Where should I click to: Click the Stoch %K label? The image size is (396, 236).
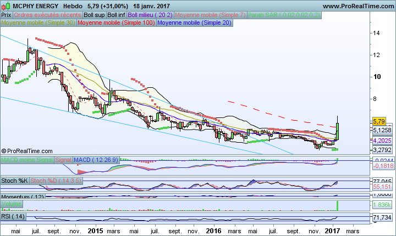click(x=15, y=181)
